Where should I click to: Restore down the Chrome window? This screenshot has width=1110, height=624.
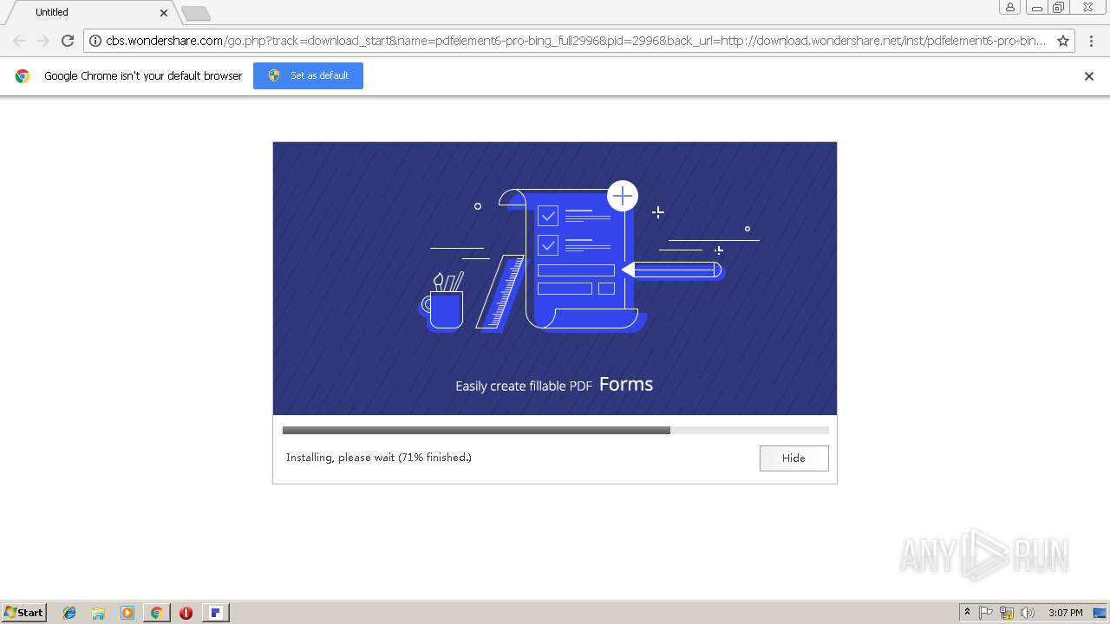click(x=1059, y=8)
